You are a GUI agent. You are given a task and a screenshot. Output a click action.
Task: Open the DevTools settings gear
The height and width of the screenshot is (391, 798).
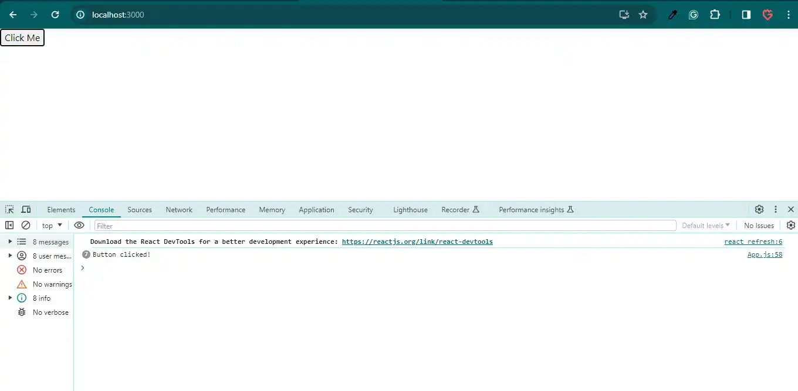pos(759,209)
